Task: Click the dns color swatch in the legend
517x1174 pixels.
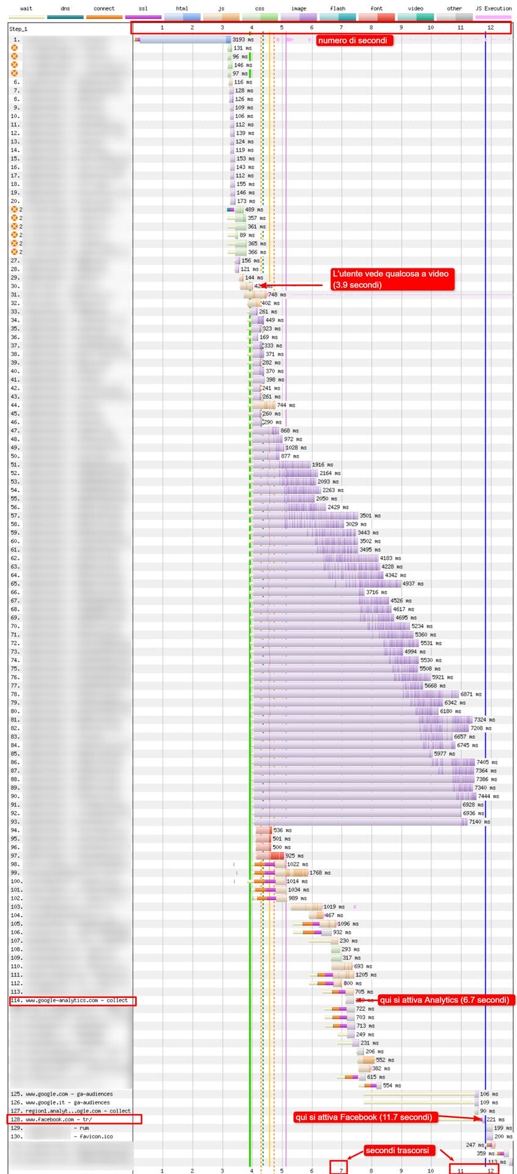Action: [65, 17]
